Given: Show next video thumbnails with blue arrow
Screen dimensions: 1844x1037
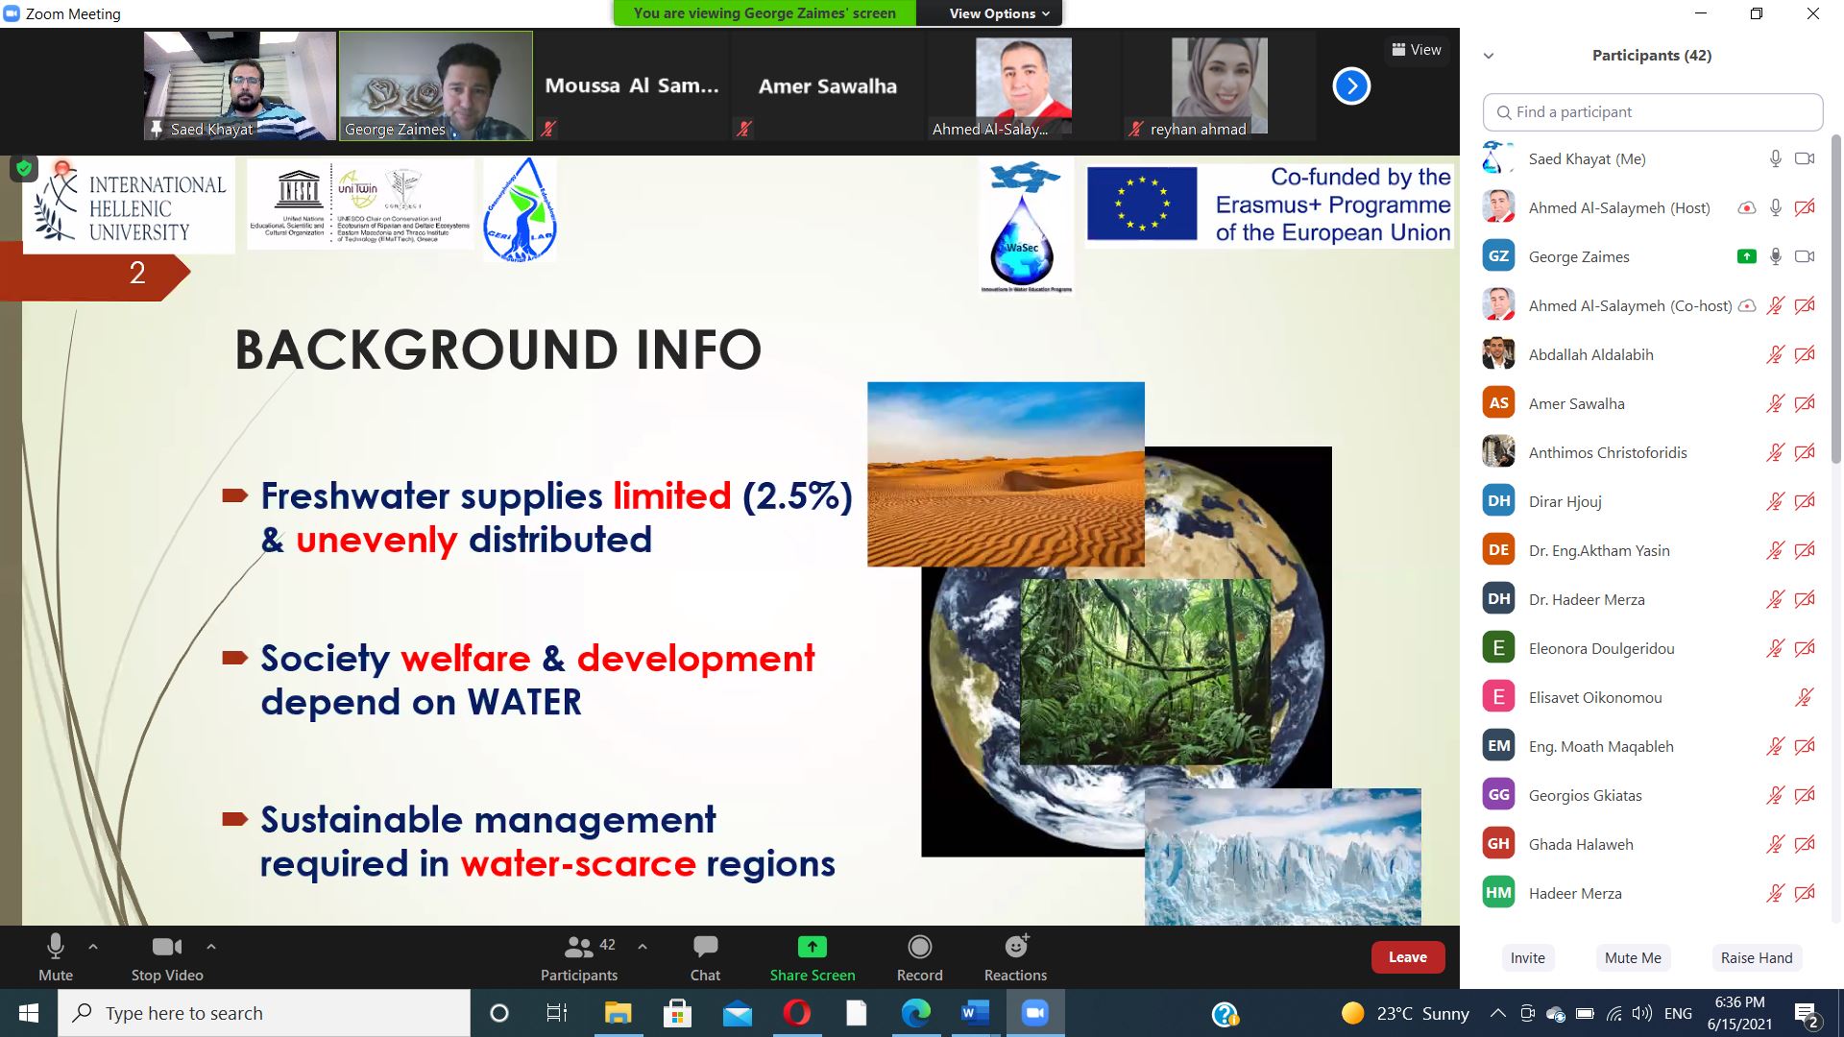Looking at the screenshot, I should (x=1351, y=86).
